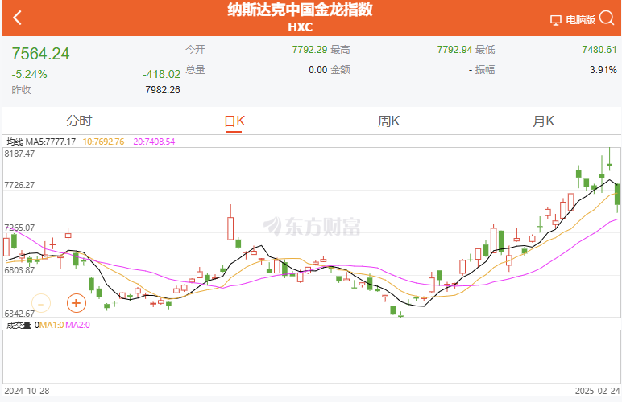Go back using the left arrow icon

pyautogui.click(x=17, y=18)
